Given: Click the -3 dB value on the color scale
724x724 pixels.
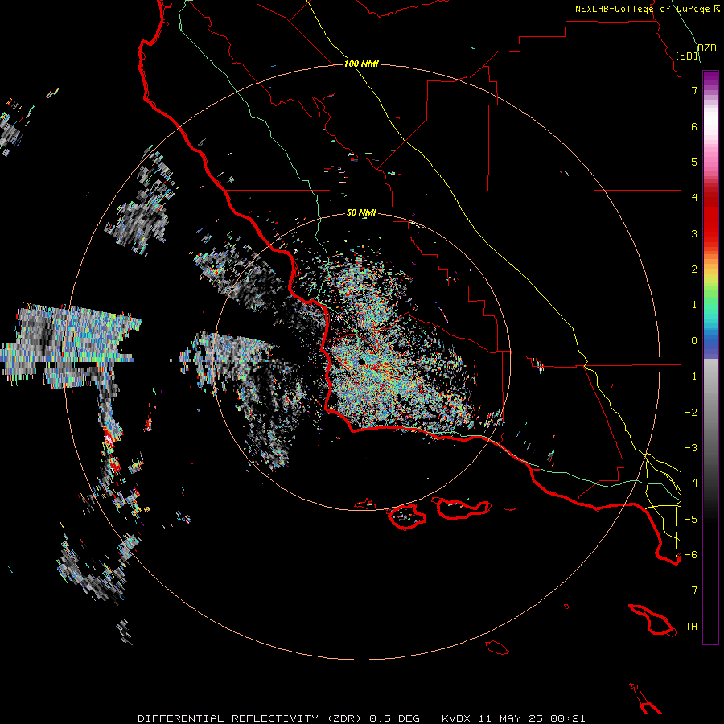Looking at the screenshot, I should tap(691, 448).
